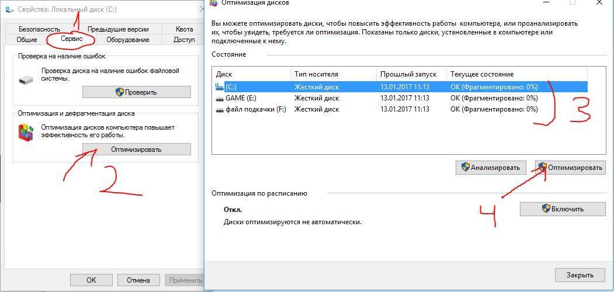Click OK in the properties window
This screenshot has width=614, height=292.
[x=91, y=280]
